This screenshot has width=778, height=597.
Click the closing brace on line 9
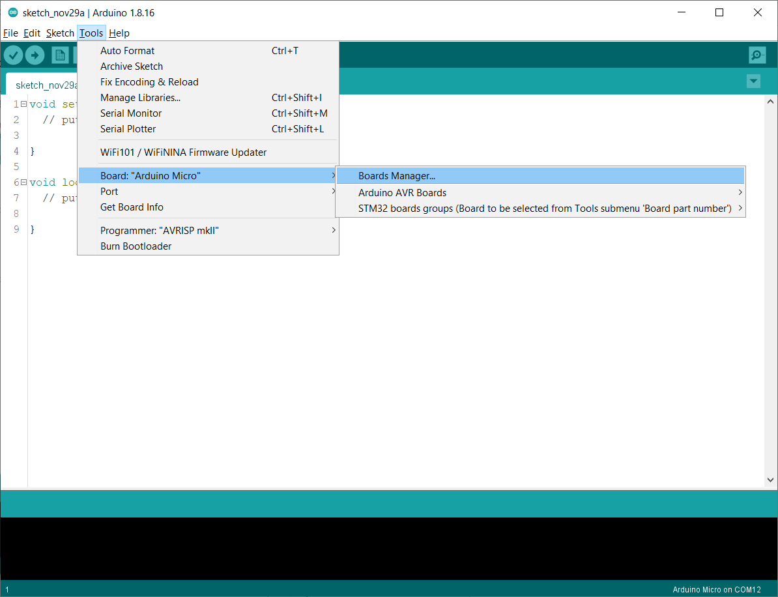33,229
